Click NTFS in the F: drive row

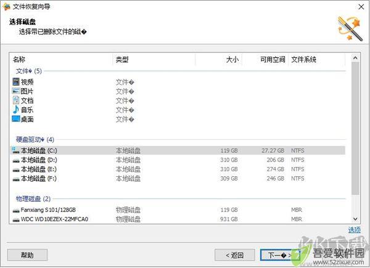click(x=298, y=179)
